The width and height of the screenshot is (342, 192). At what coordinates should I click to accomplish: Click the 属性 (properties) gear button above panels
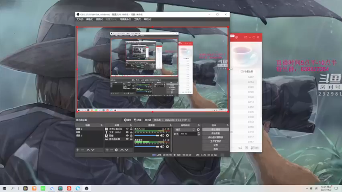(127, 120)
